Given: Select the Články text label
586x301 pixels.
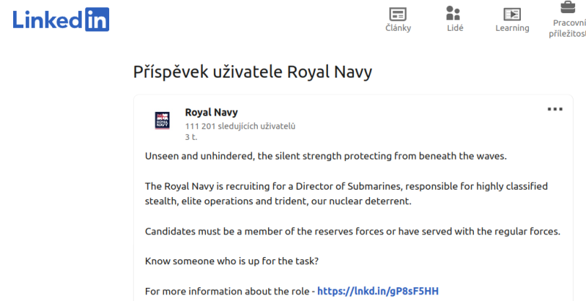Looking at the screenshot, I should pyautogui.click(x=398, y=29).
